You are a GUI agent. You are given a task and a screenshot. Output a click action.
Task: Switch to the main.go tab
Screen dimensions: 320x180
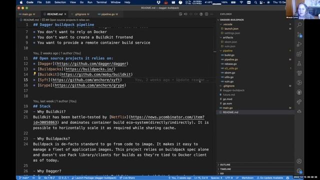tap(26, 14)
